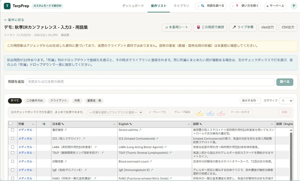
Task: Click arrow icon after IgE（免疫グロブリンE）
Action: pyautogui.click(x=86, y=170)
